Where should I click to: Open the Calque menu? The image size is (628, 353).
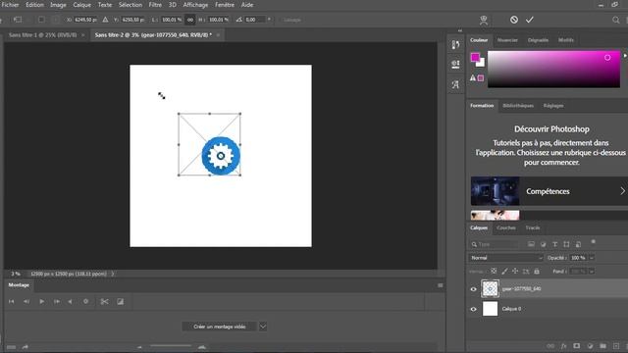[x=81, y=5]
